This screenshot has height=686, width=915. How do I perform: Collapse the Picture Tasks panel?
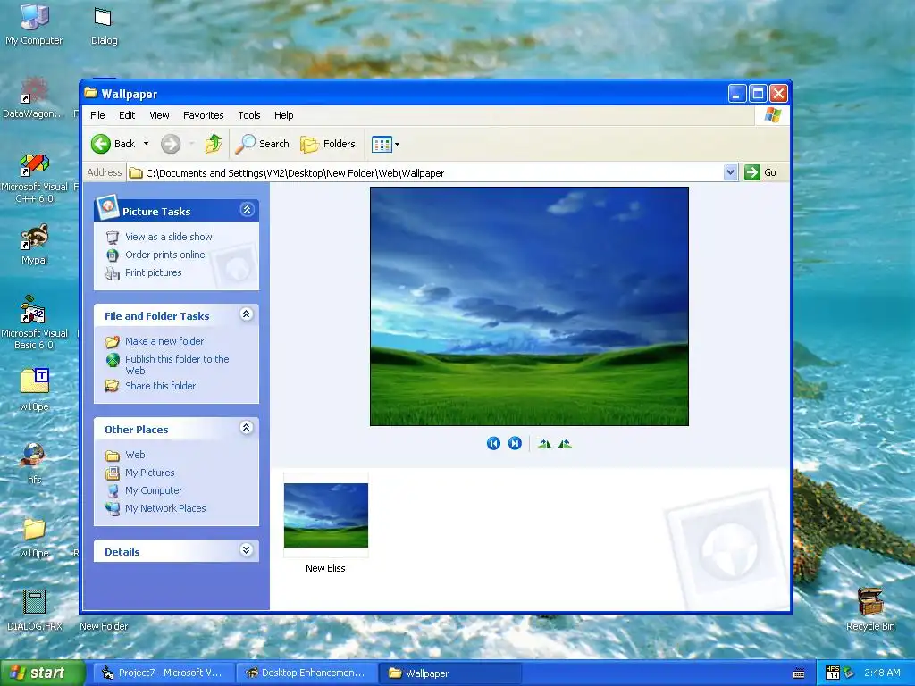(247, 210)
